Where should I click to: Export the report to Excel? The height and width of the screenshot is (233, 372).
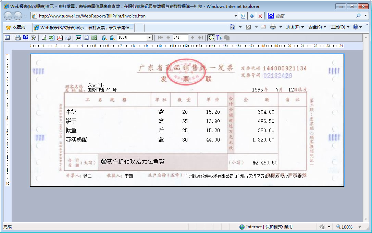(x=52, y=38)
